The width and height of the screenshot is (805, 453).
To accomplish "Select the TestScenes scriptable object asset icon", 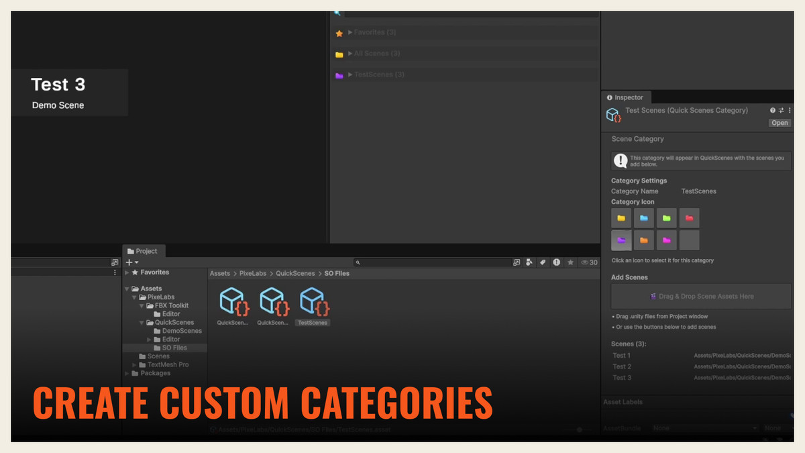I will click(312, 302).
